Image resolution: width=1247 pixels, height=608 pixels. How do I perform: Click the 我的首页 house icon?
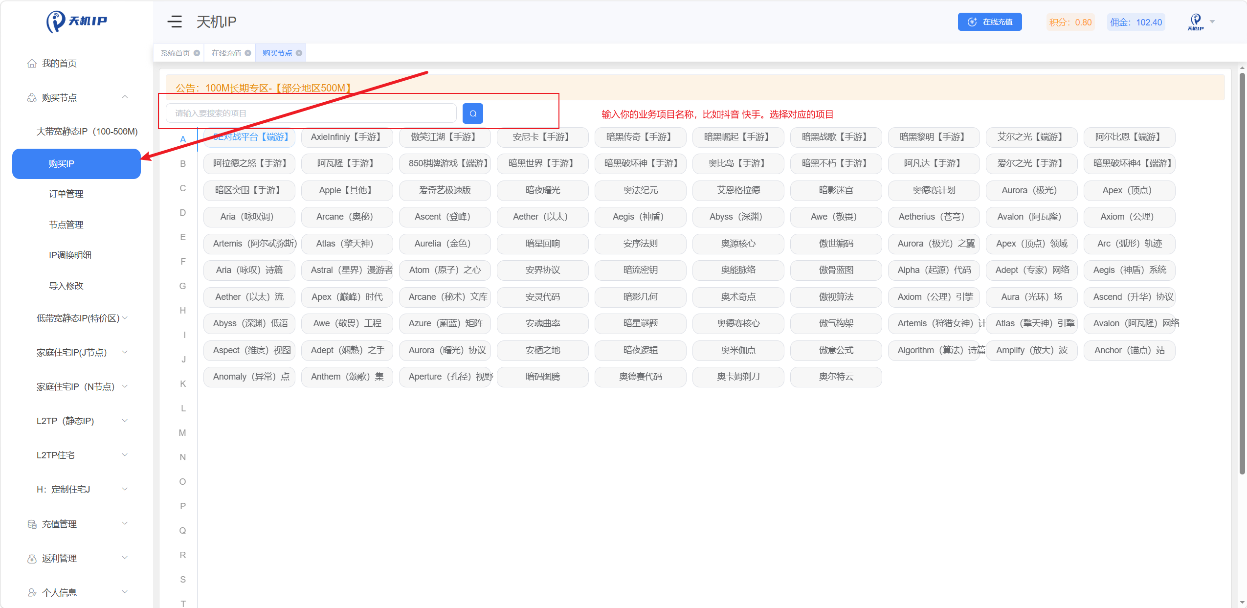(32, 64)
